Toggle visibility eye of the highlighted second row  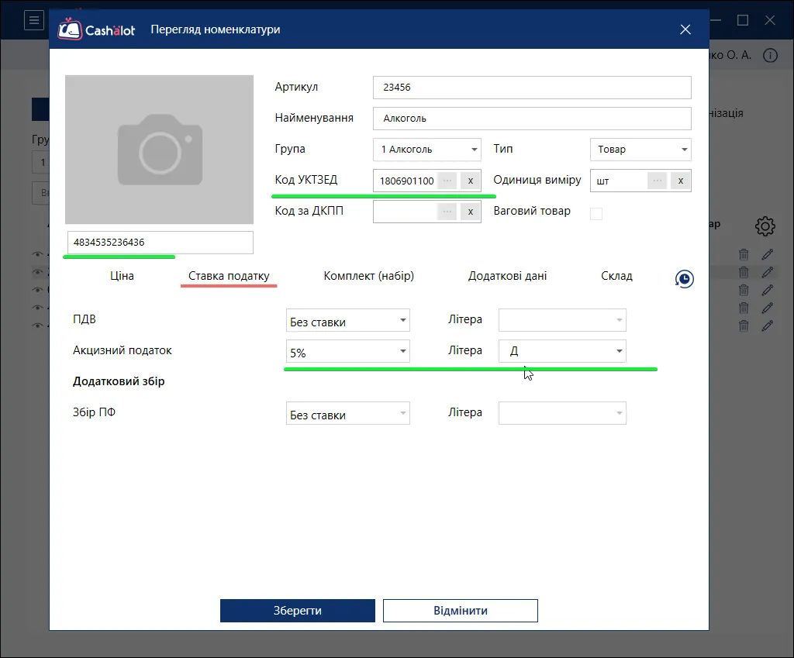point(37,272)
